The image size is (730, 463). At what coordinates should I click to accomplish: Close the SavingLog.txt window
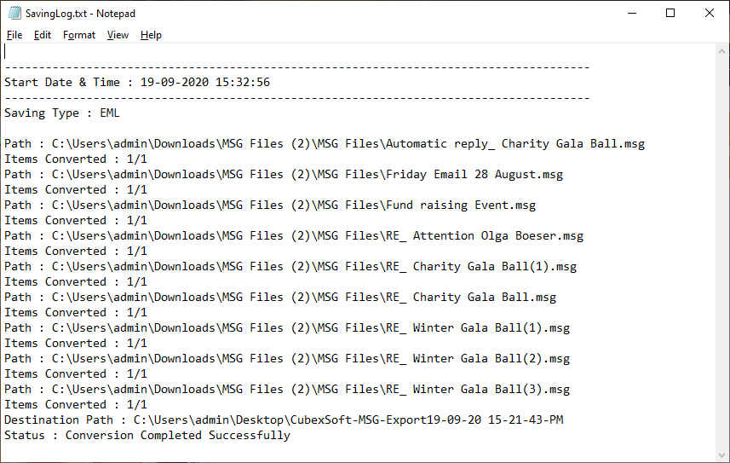point(709,13)
